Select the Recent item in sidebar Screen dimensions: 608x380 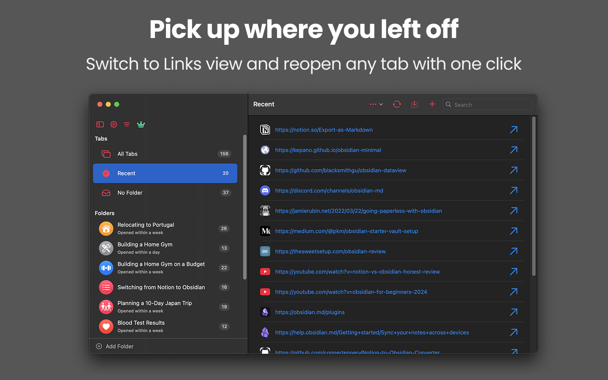[165, 173]
